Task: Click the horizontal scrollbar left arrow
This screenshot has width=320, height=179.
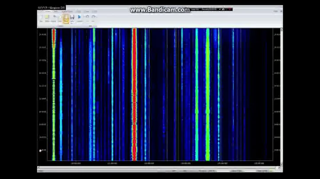Action: [38, 167]
